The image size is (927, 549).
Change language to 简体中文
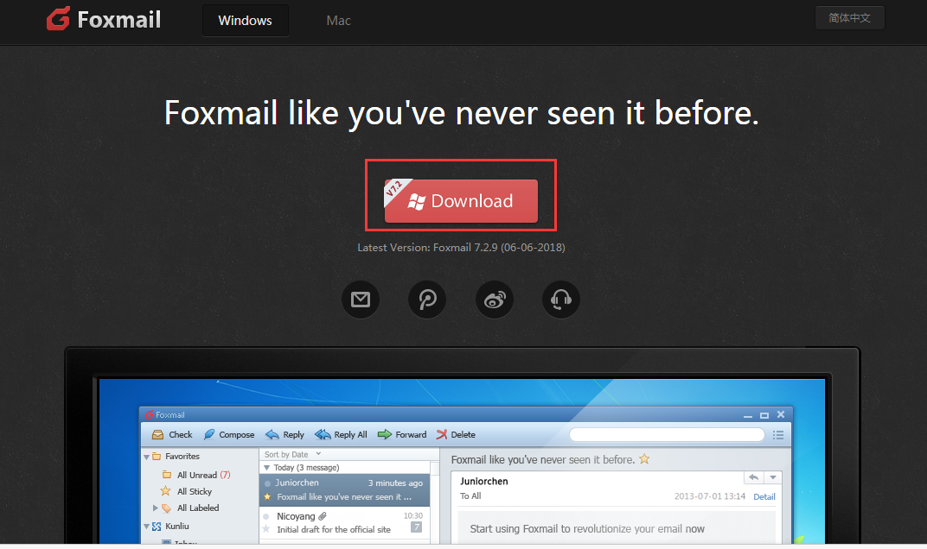point(849,18)
